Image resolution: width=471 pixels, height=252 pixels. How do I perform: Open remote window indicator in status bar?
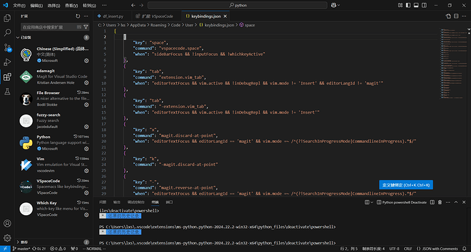coord(5,249)
